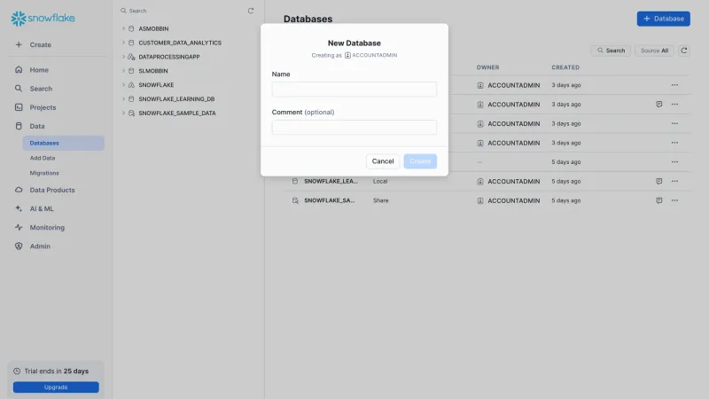Select ASMOBBIN in the explorer tree
Viewport: 709px width, 399px height.
pos(153,28)
